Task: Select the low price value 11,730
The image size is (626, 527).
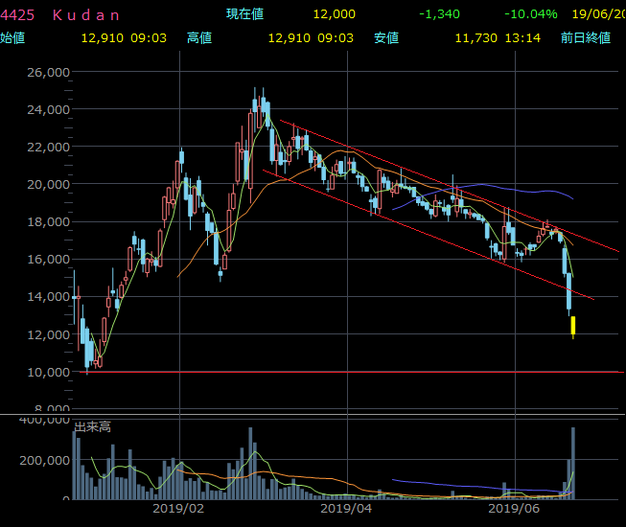Action: coord(477,37)
